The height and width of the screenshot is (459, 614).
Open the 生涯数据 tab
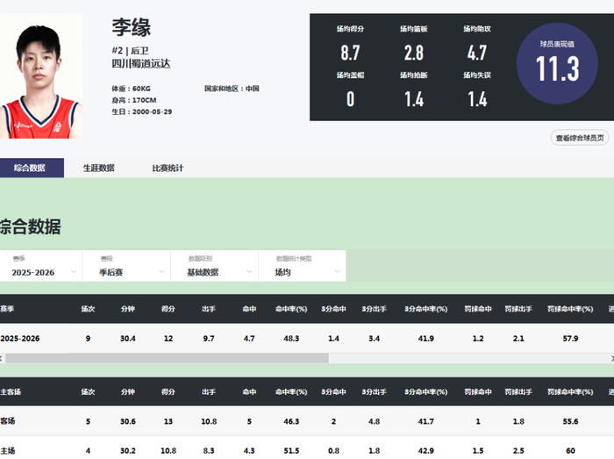(98, 168)
